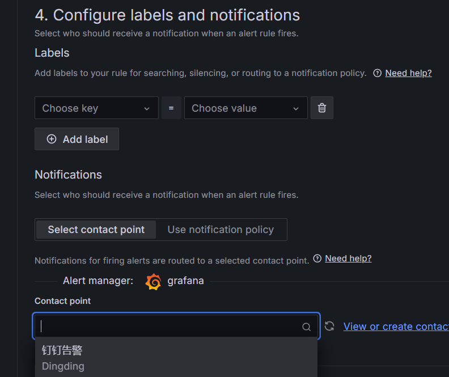The height and width of the screenshot is (377, 449).
Task: Click the equals operator between key and value
Action: click(x=171, y=108)
